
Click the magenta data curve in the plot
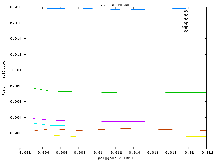pos(100,121)
